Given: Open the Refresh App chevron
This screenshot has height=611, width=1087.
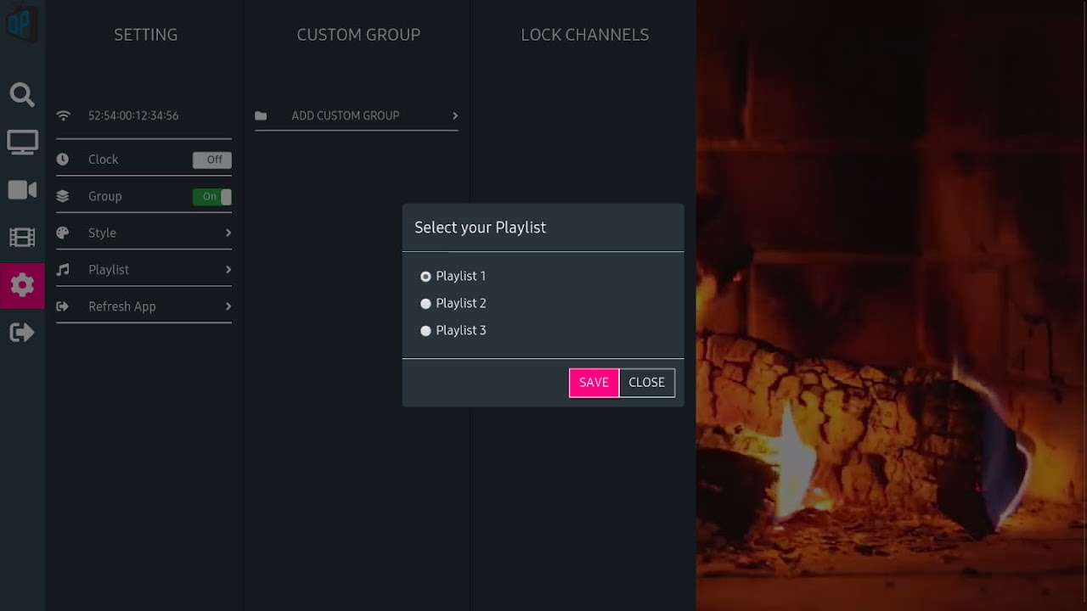Looking at the screenshot, I should tap(228, 307).
